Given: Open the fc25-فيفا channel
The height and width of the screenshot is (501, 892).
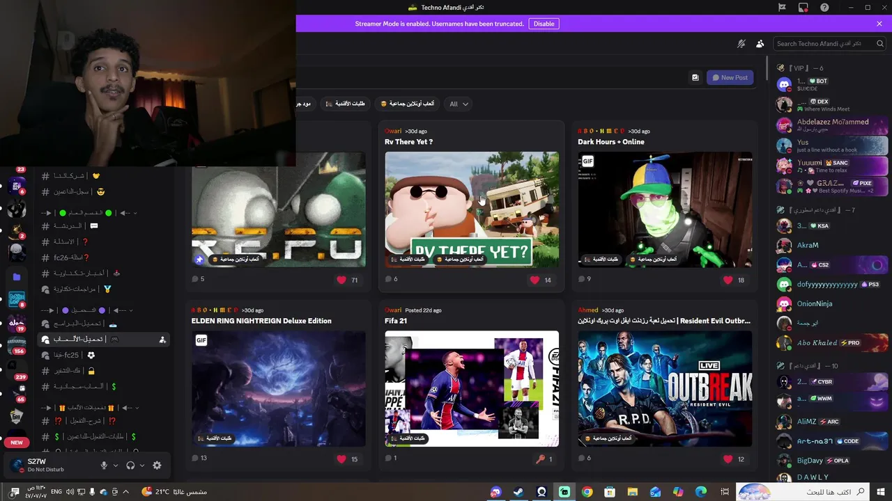Looking at the screenshot, I should point(105,355).
